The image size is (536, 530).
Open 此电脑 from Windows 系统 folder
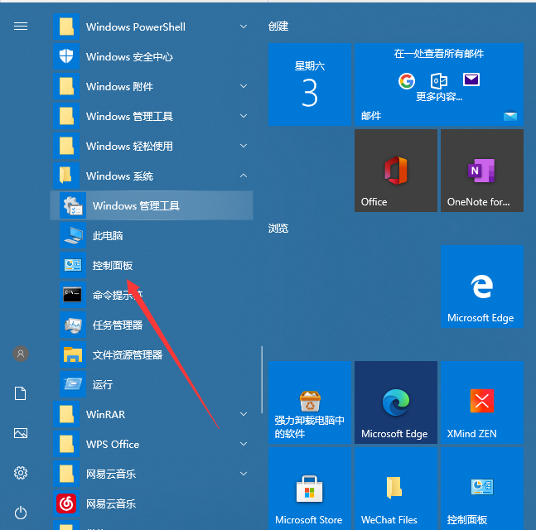(x=107, y=235)
